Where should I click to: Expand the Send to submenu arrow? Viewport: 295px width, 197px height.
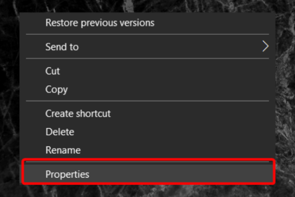pos(265,46)
